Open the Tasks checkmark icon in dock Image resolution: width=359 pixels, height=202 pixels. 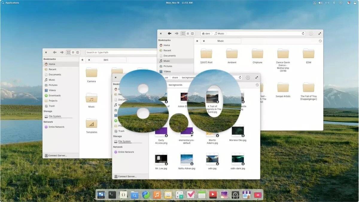(x=191, y=195)
